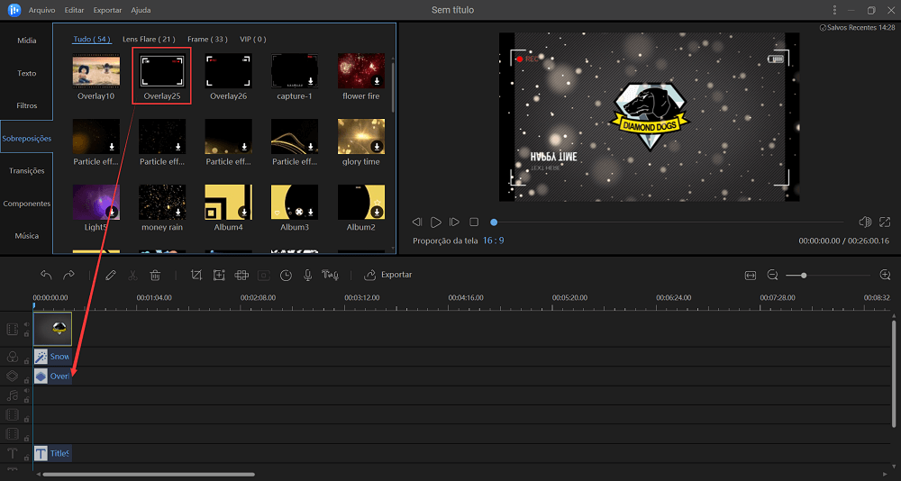Click the text-to-speech conversion icon
The width and height of the screenshot is (901, 481).
pos(331,276)
